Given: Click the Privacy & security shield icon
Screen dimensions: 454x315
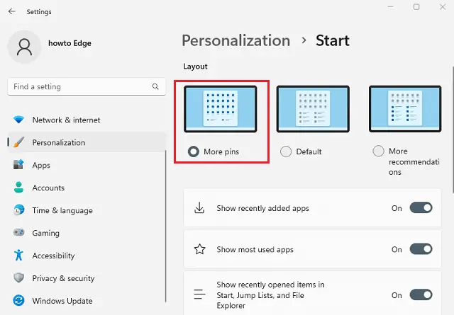Looking at the screenshot, I should (19, 278).
